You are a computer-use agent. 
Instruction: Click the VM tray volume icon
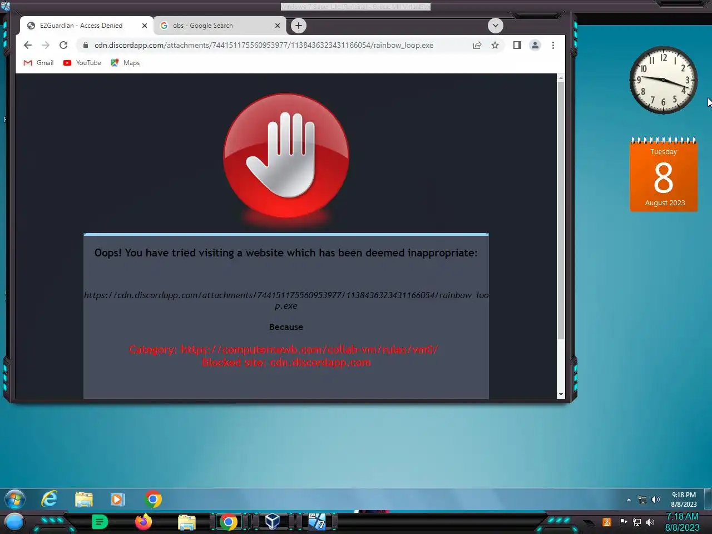pyautogui.click(x=656, y=500)
